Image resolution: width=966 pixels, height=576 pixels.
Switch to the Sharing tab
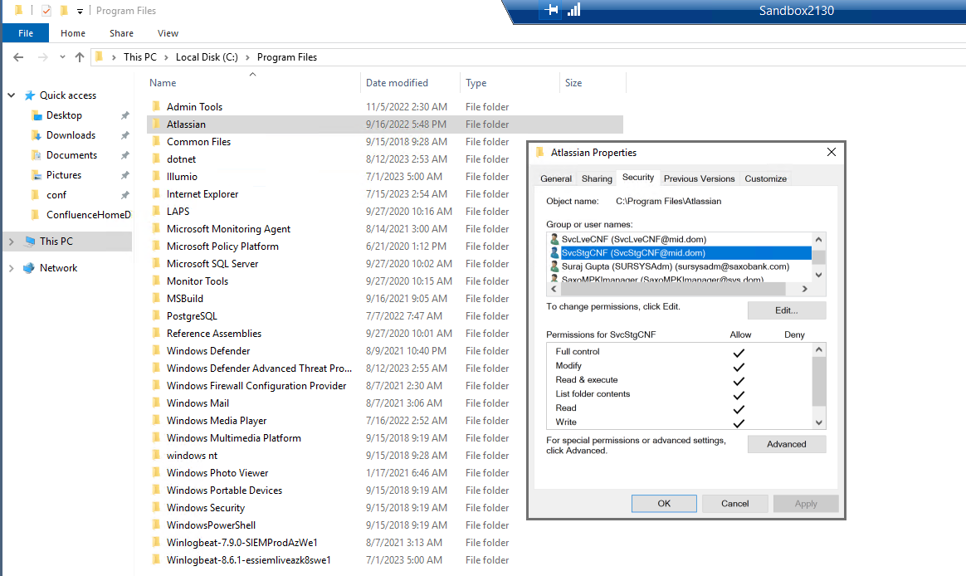tap(597, 178)
